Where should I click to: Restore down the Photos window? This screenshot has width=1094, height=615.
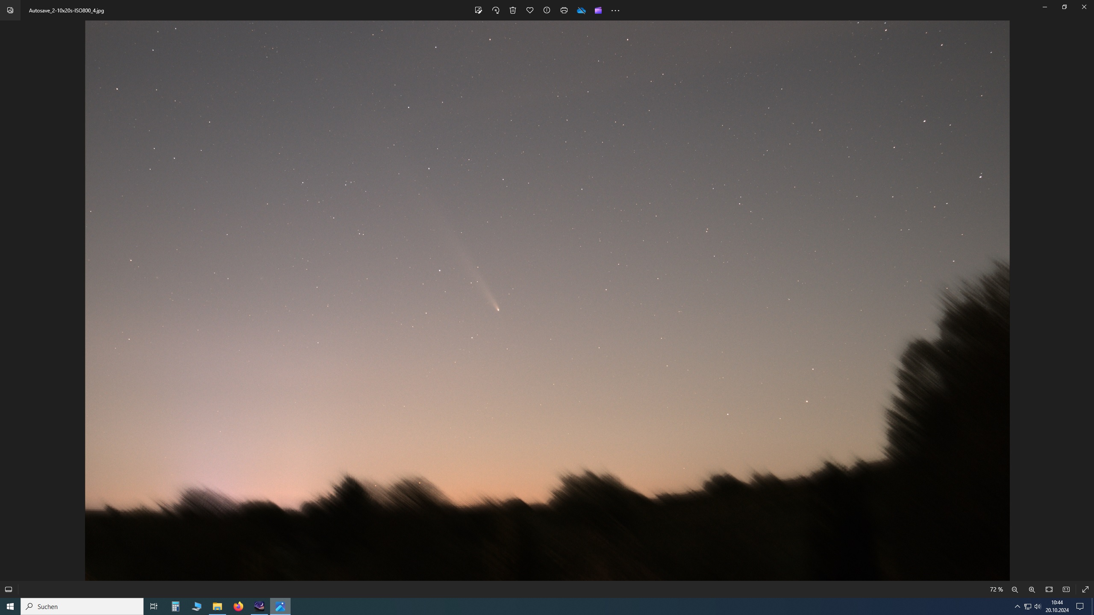pyautogui.click(x=1065, y=7)
